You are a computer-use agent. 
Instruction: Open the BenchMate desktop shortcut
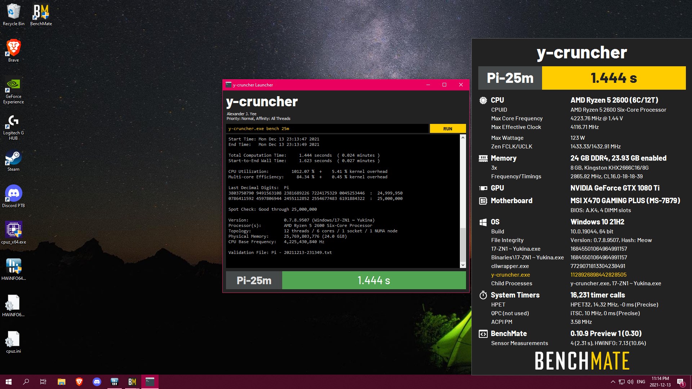(x=41, y=15)
